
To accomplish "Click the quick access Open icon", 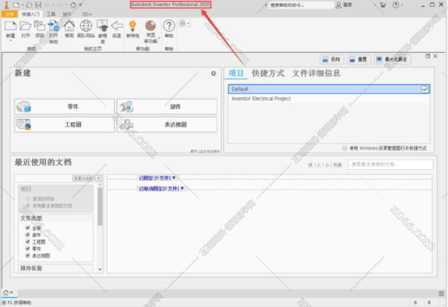I will (x=29, y=5).
